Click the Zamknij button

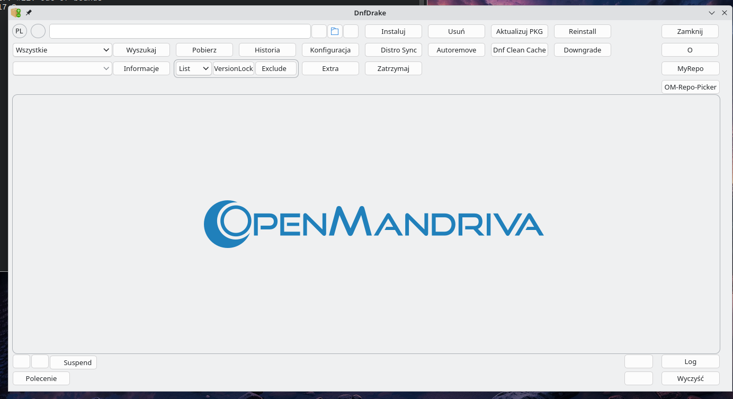click(x=690, y=31)
